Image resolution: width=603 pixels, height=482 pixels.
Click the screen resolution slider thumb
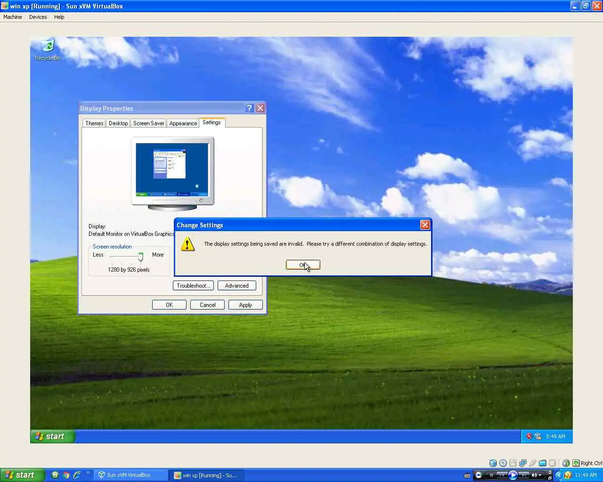click(x=140, y=257)
